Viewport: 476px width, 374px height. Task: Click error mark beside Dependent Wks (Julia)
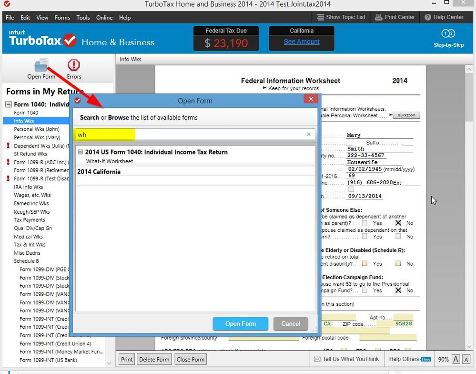pos(8,146)
